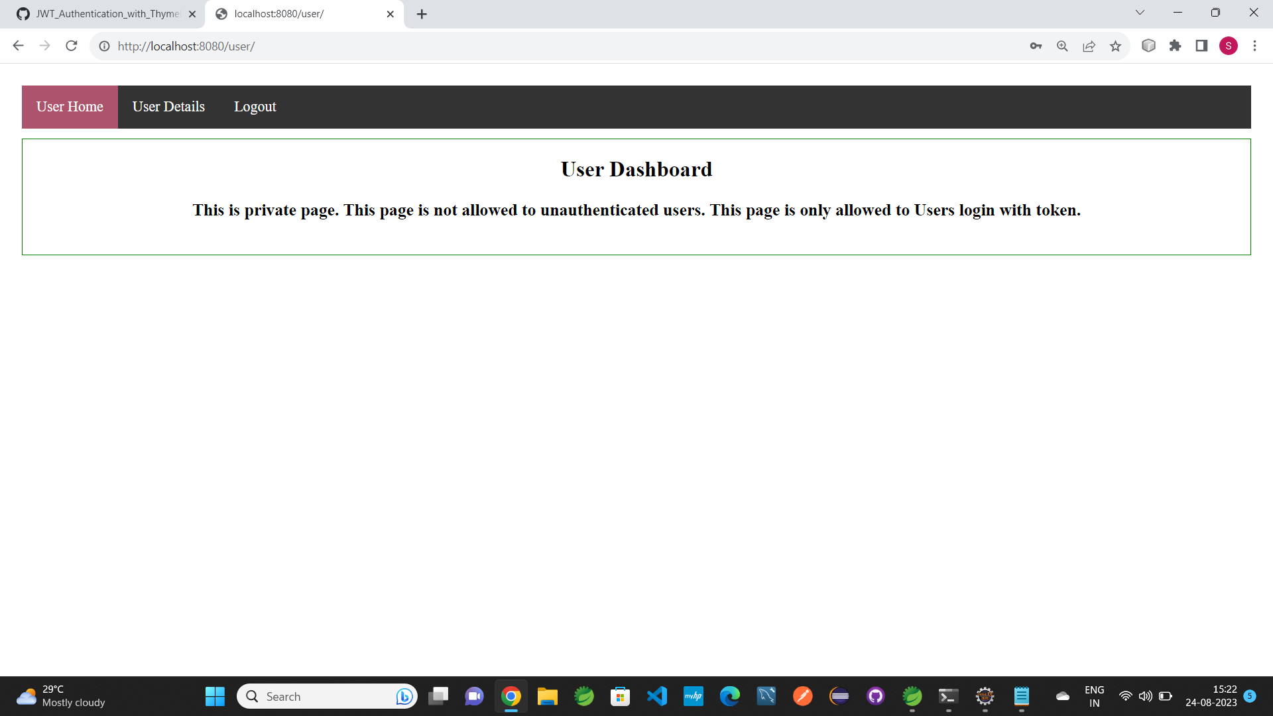
Task: Click the share page icon
Action: [x=1089, y=46]
